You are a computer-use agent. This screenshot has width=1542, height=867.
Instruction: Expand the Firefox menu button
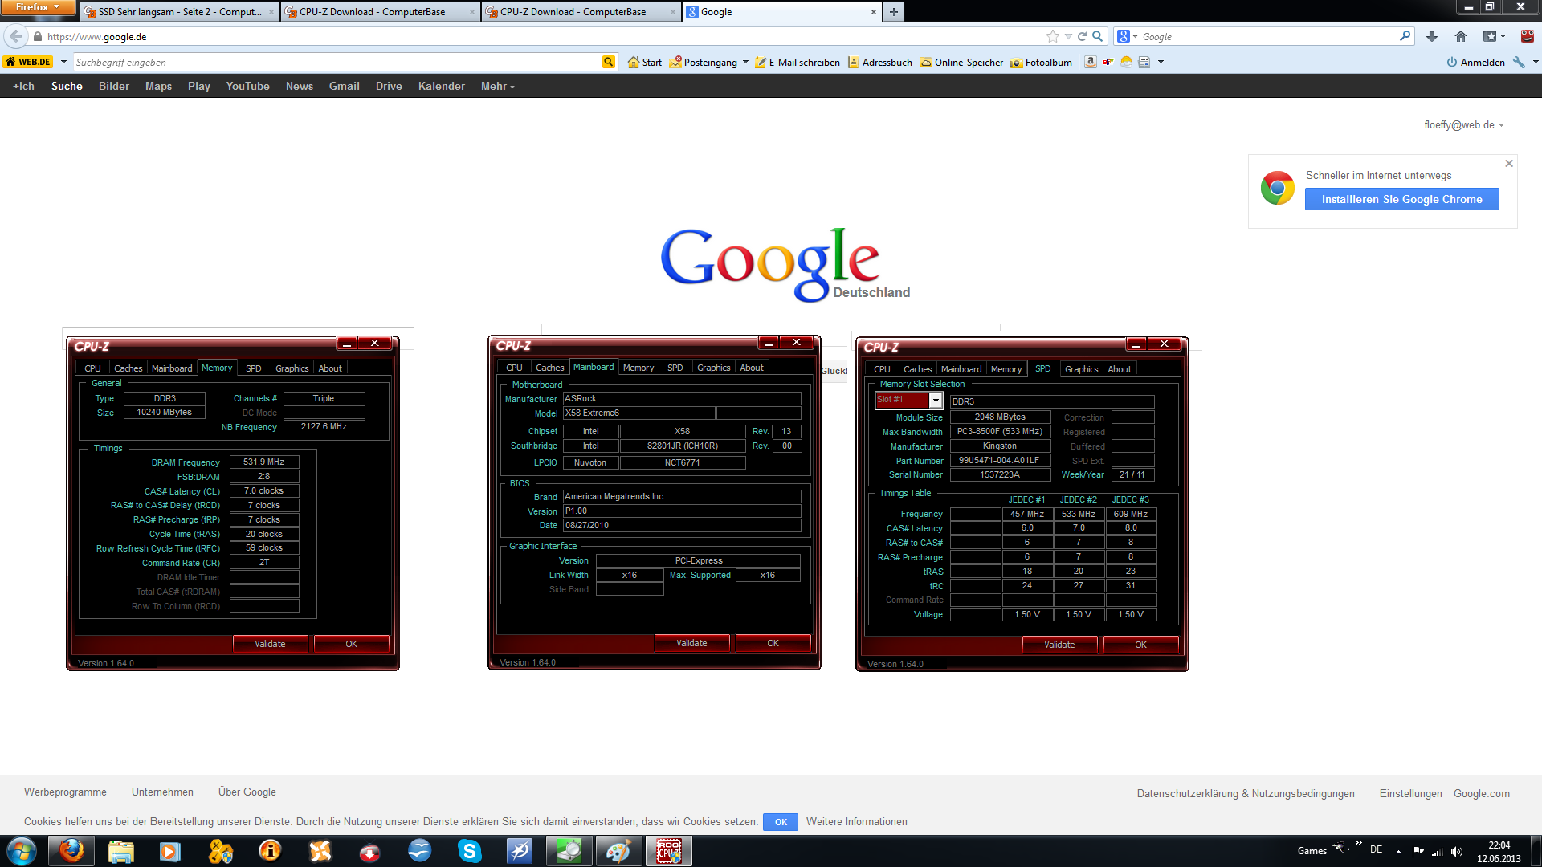click(x=38, y=7)
